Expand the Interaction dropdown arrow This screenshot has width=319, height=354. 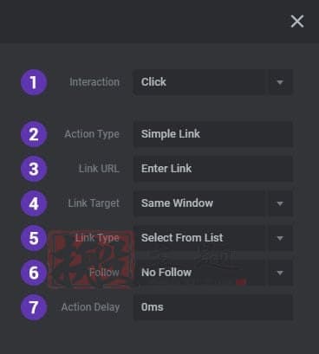(280, 82)
